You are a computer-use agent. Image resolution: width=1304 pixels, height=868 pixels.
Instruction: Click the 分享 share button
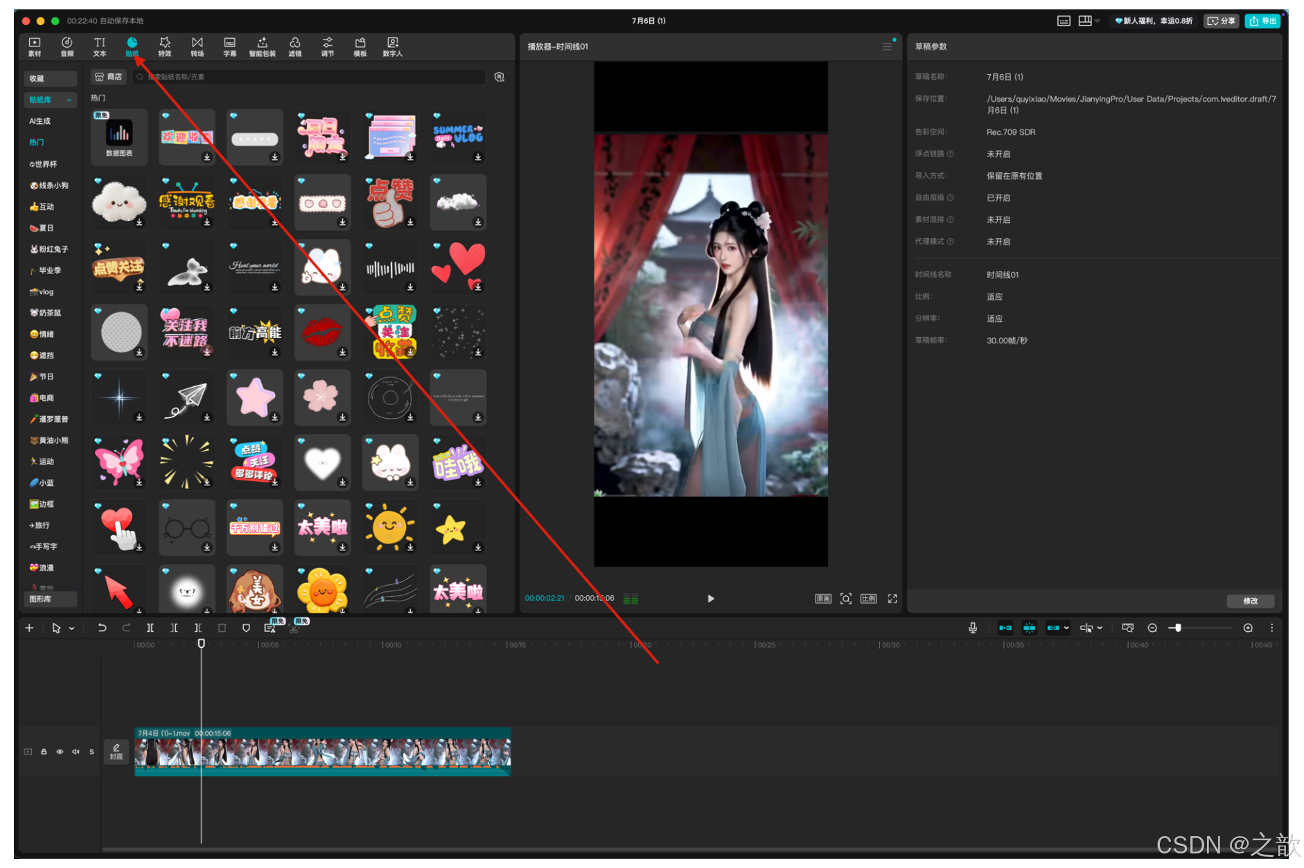pos(1222,21)
